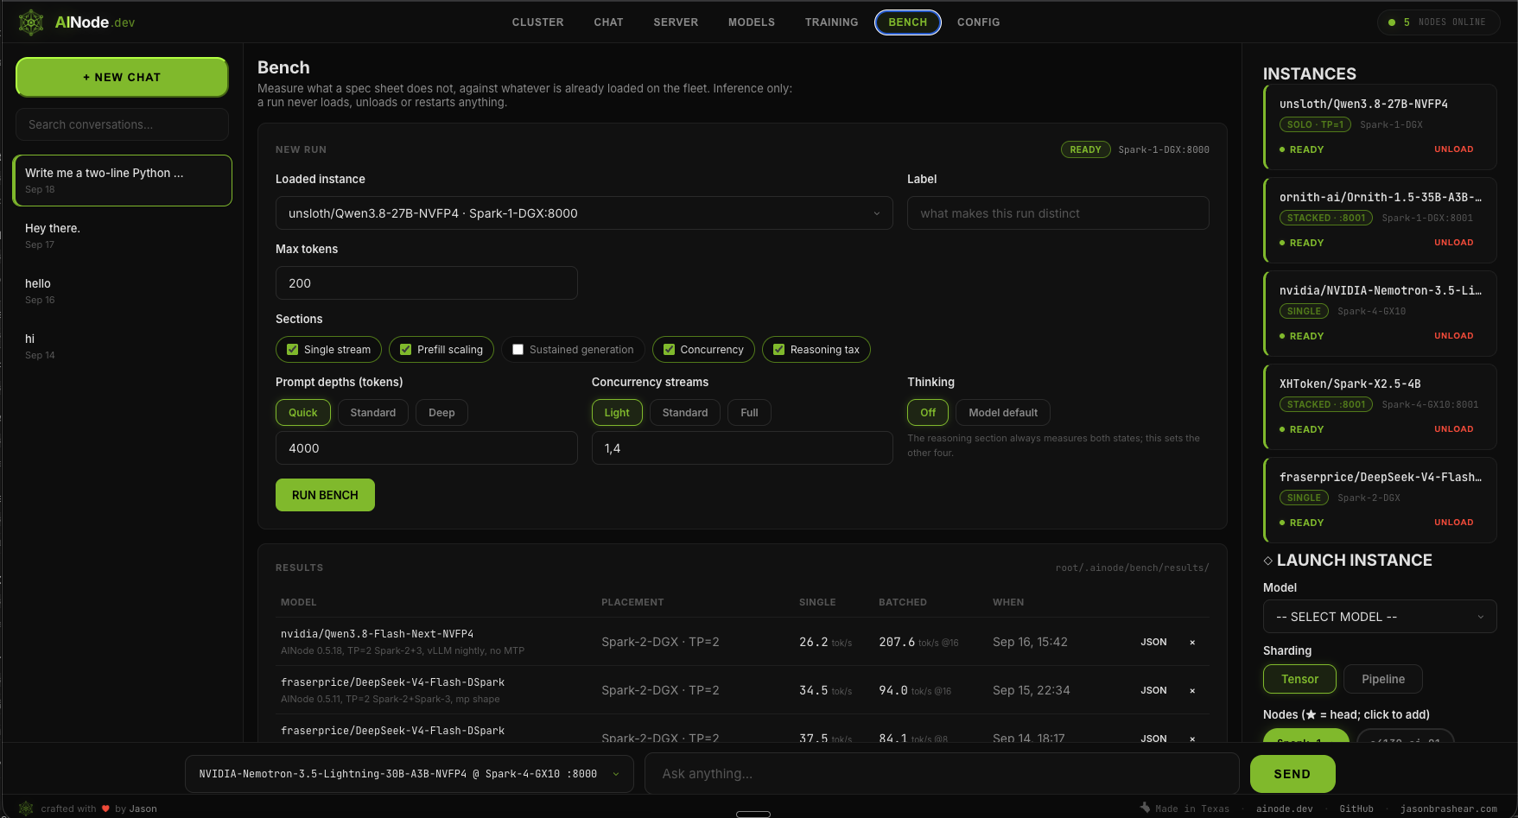Select Tensor sharding
The height and width of the screenshot is (818, 1518).
tap(1299, 679)
